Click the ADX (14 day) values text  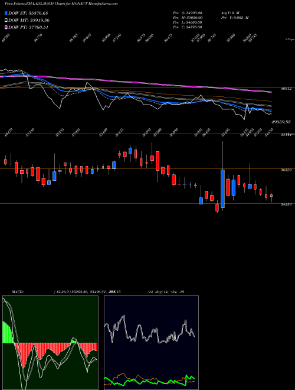click(x=166, y=292)
